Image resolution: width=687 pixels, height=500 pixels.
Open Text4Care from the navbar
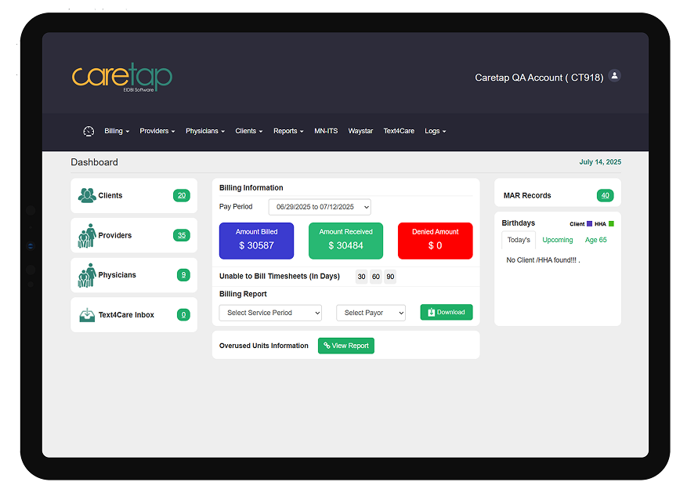399,131
